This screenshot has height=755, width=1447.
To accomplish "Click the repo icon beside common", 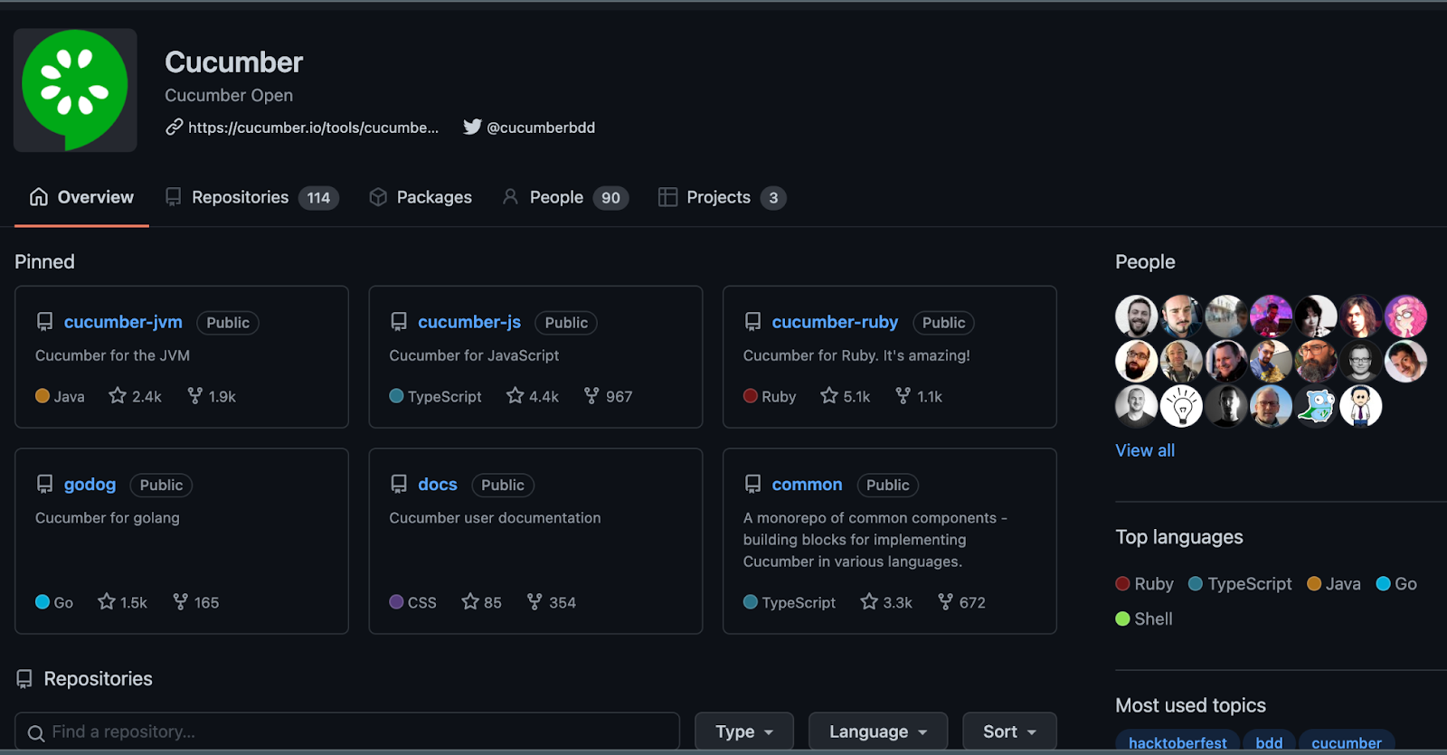I will (752, 485).
